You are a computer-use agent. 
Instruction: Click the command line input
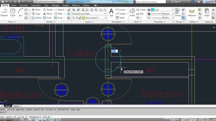108,117
